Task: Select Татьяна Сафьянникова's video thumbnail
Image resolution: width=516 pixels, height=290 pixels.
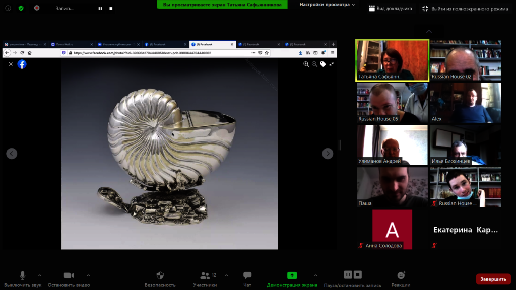Action: tap(392, 60)
